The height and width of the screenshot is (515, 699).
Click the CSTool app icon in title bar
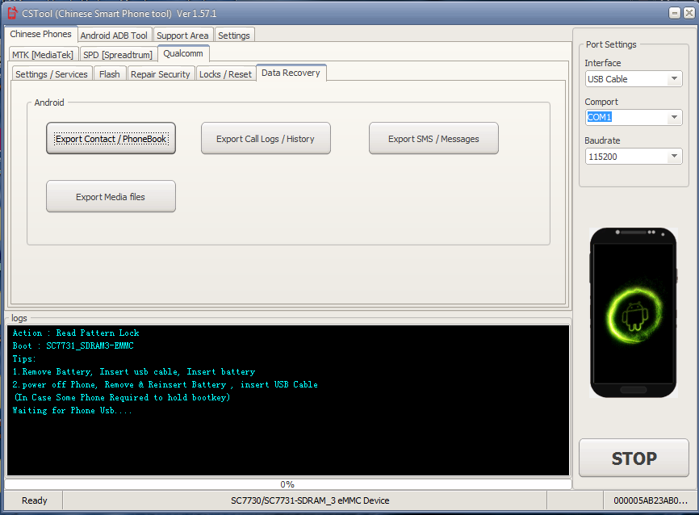(12, 14)
